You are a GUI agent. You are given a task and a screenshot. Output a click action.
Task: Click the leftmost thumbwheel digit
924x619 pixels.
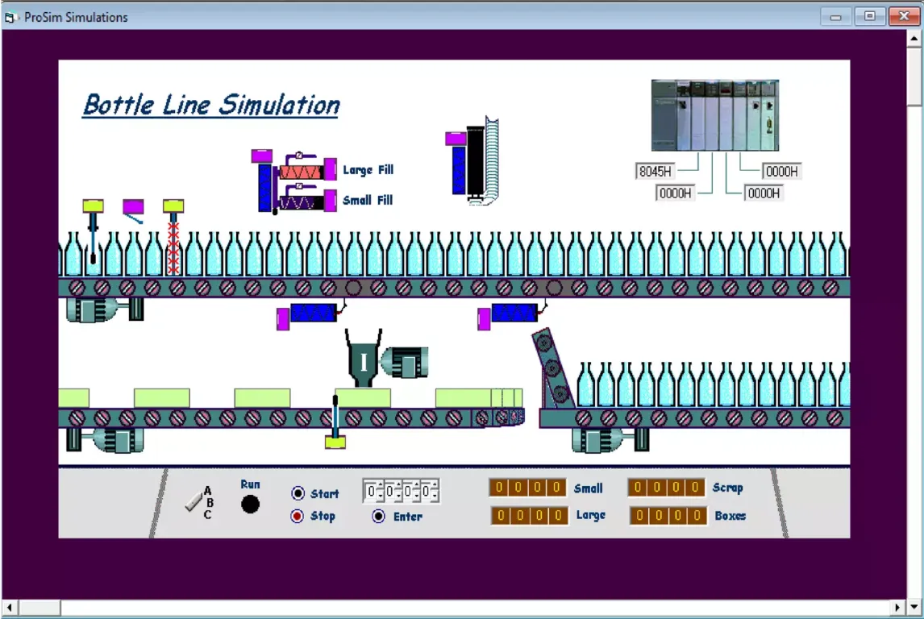coord(373,491)
